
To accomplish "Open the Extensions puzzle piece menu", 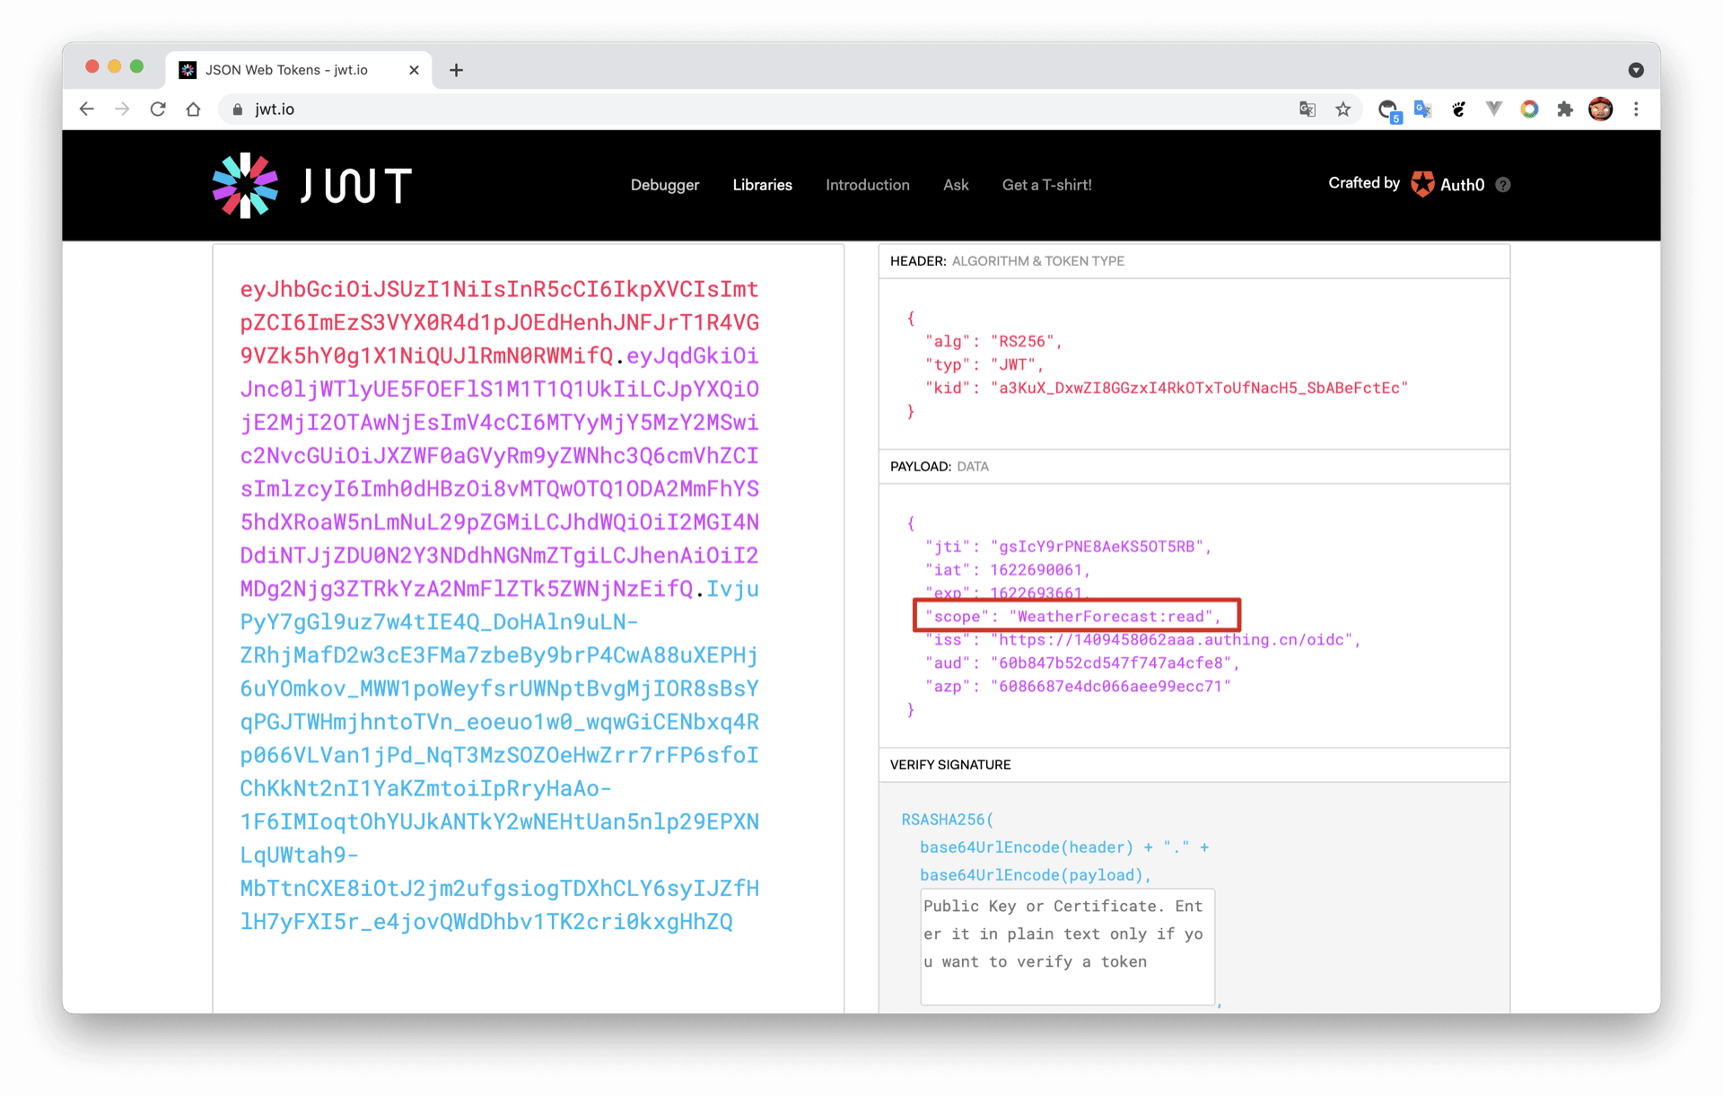I will pyautogui.click(x=1565, y=109).
